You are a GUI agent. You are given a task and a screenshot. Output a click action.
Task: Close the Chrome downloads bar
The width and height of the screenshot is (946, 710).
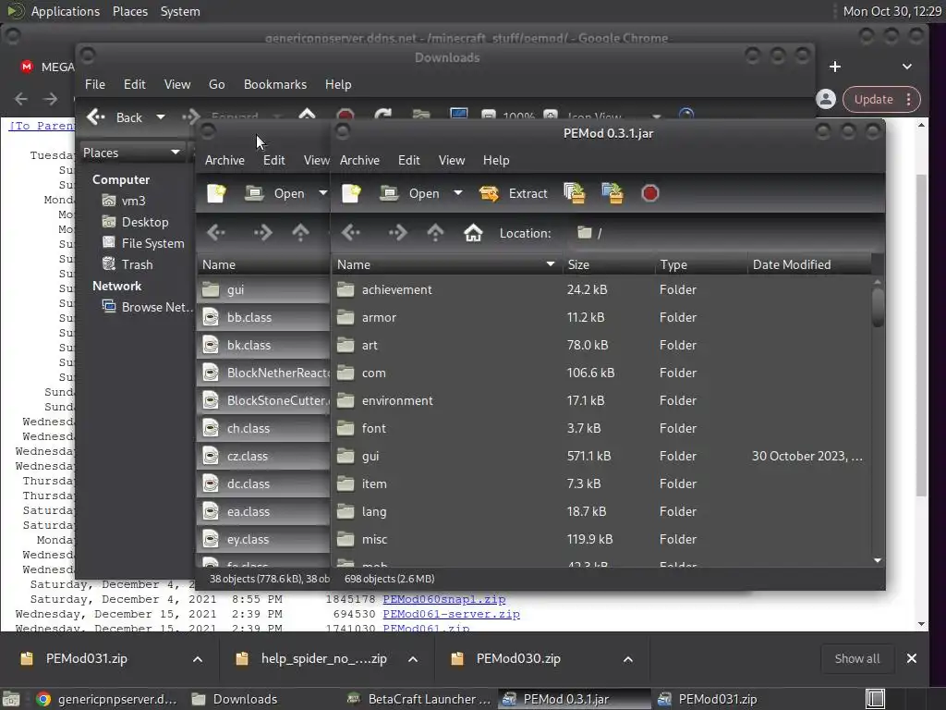912,658
